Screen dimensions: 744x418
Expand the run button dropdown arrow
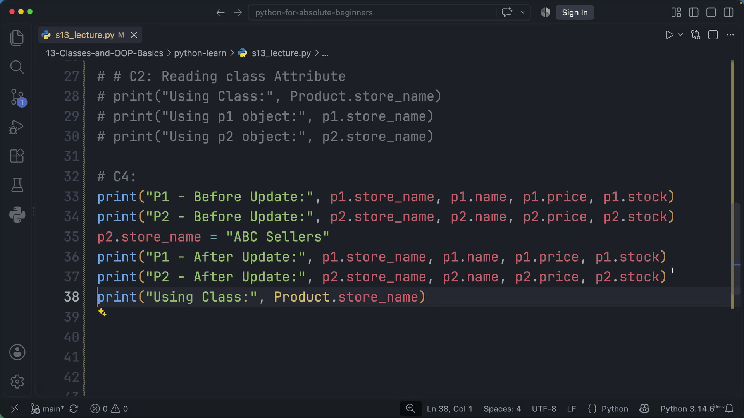tap(680, 35)
